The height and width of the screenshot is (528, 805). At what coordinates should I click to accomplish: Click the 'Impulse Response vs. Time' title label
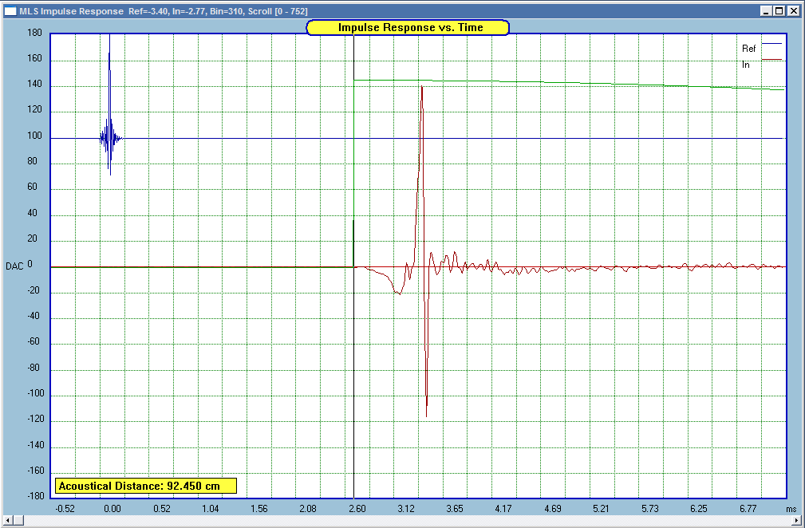click(x=408, y=28)
